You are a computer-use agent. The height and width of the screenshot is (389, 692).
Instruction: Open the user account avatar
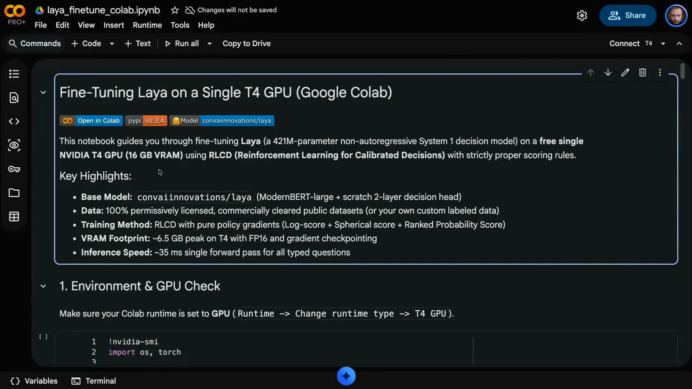pyautogui.click(x=676, y=16)
